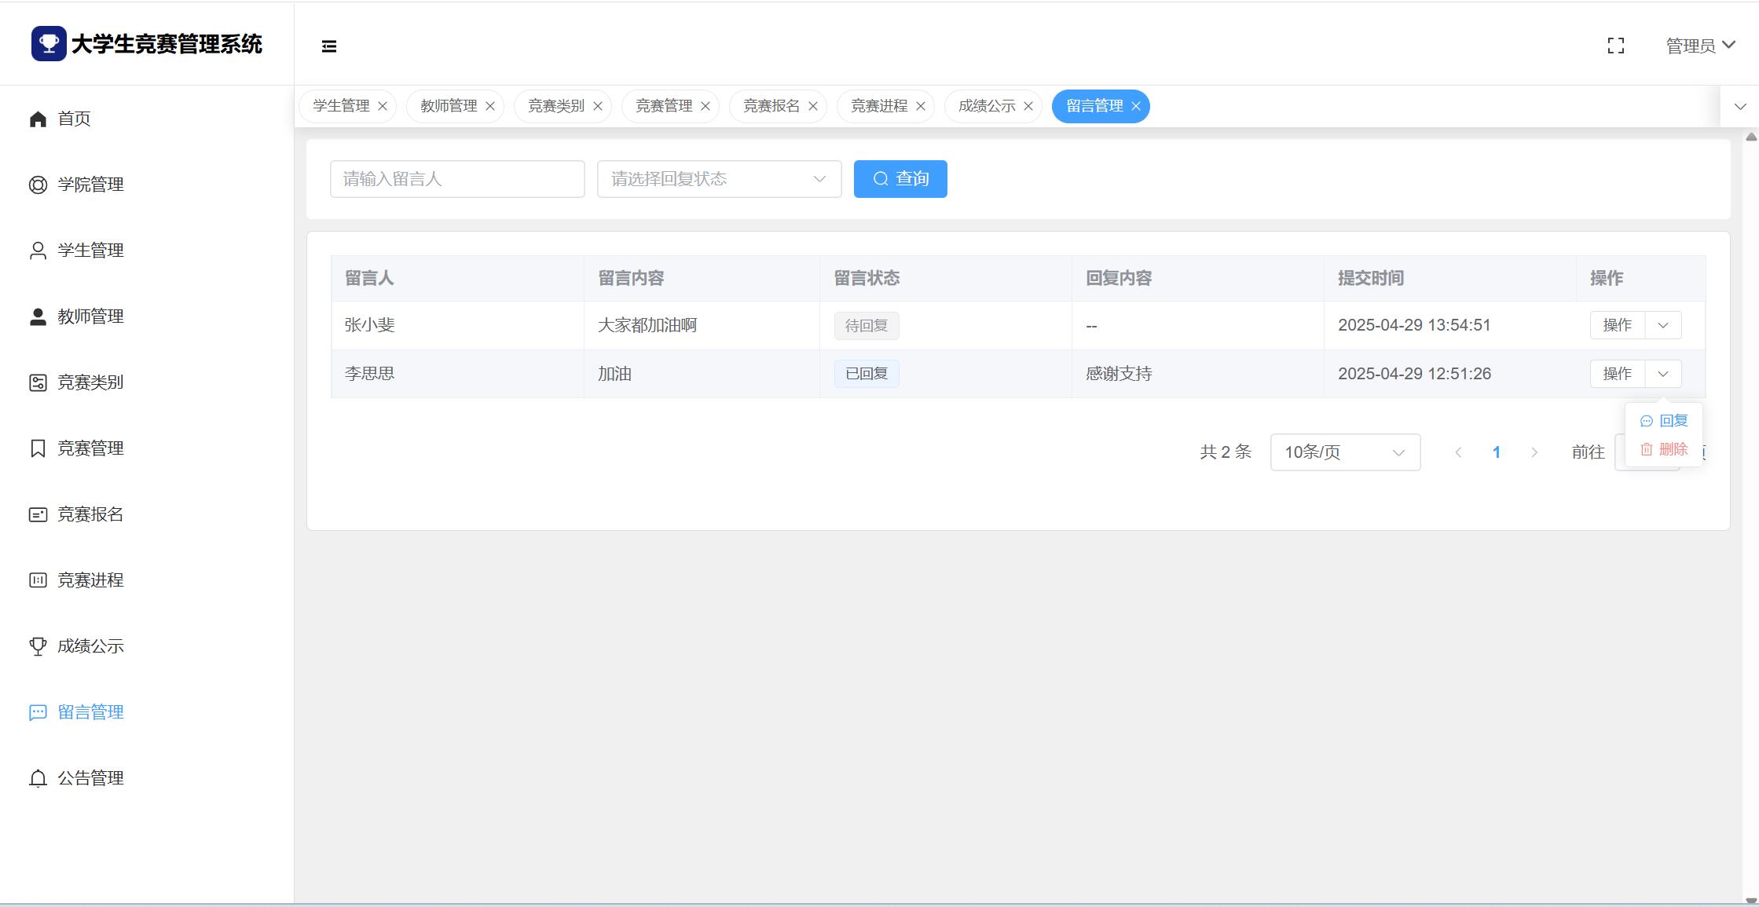
Task: Click home icon for 首页
Action: pos(38,119)
